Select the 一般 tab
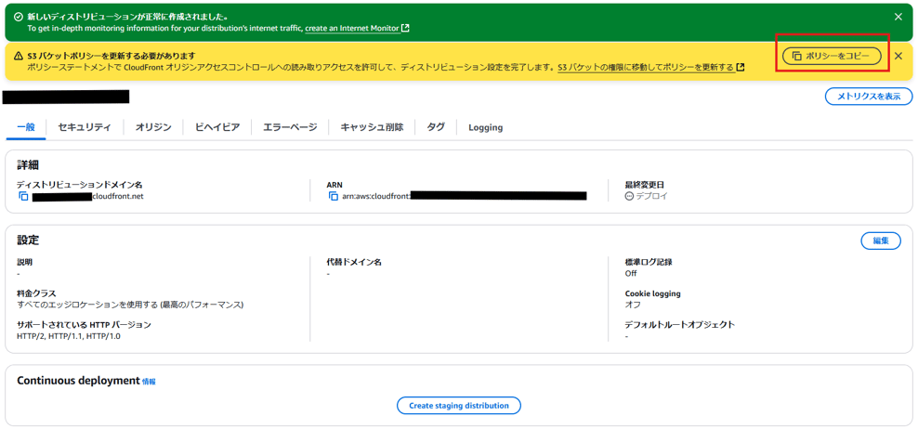 tap(26, 127)
